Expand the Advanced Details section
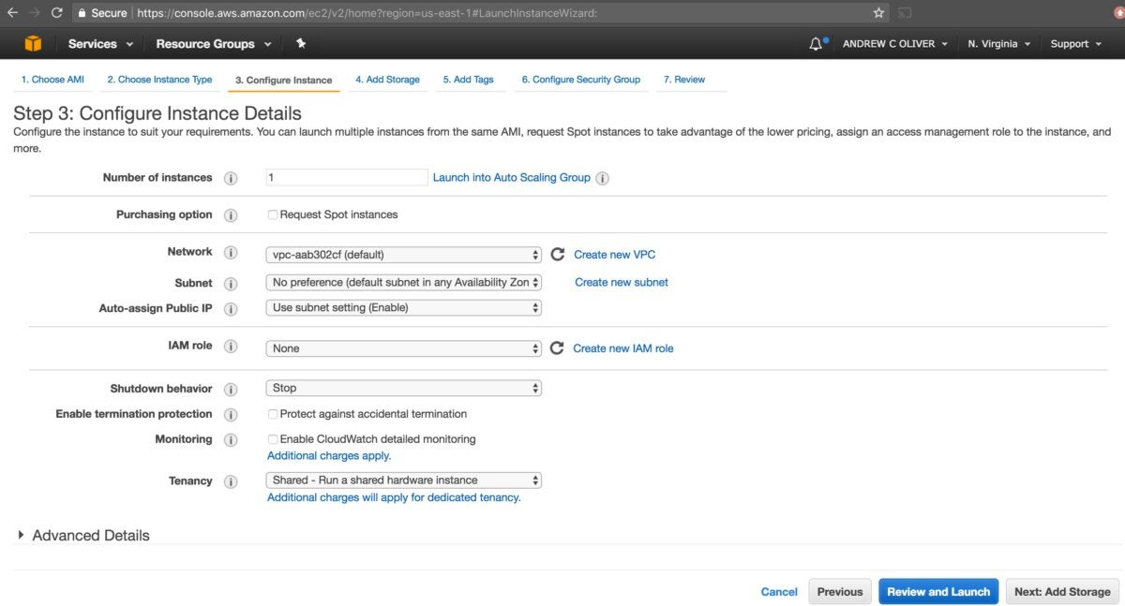 (x=82, y=536)
